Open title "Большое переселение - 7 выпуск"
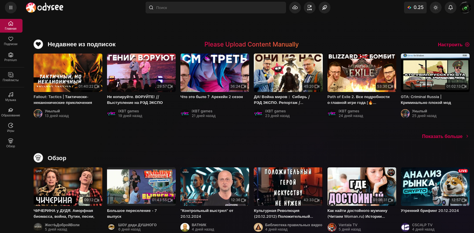This screenshot has height=233, width=474. [x=132, y=214]
